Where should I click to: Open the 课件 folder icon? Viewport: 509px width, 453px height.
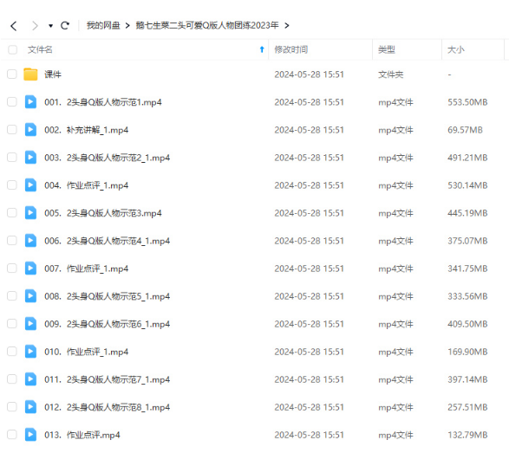[x=30, y=74]
